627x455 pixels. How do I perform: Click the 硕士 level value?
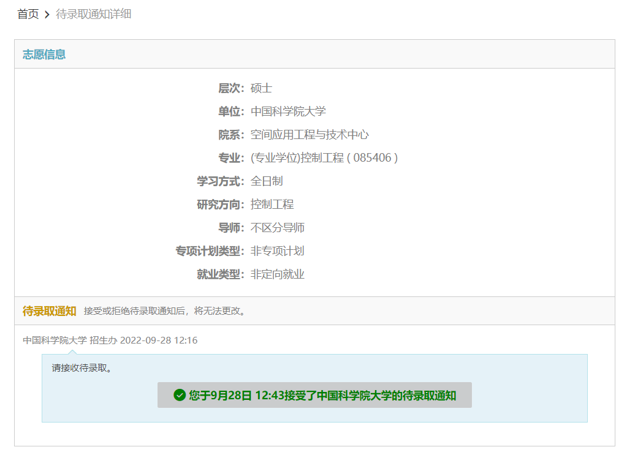tap(261, 88)
